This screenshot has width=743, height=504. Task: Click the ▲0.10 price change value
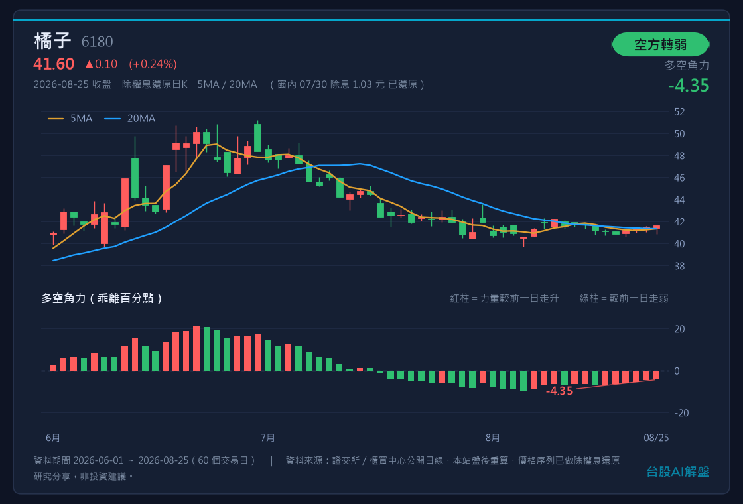[x=101, y=64]
